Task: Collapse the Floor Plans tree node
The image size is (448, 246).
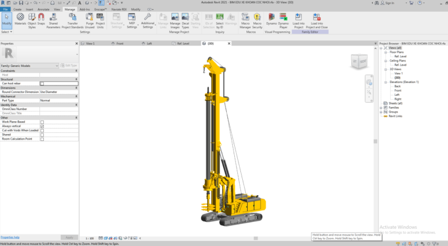Action: [x=386, y=52]
